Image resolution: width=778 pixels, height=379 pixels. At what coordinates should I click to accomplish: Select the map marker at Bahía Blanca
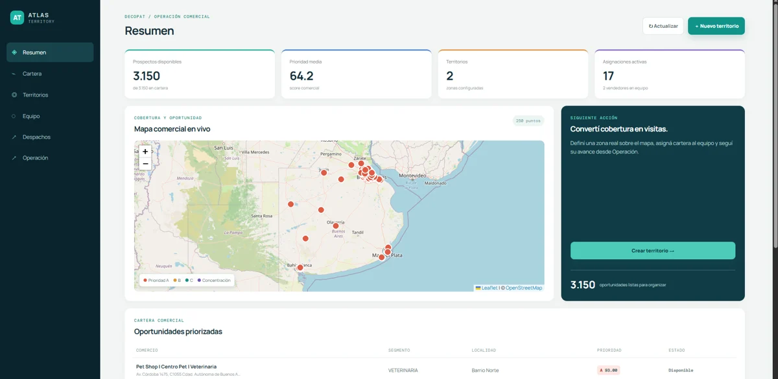(300, 268)
